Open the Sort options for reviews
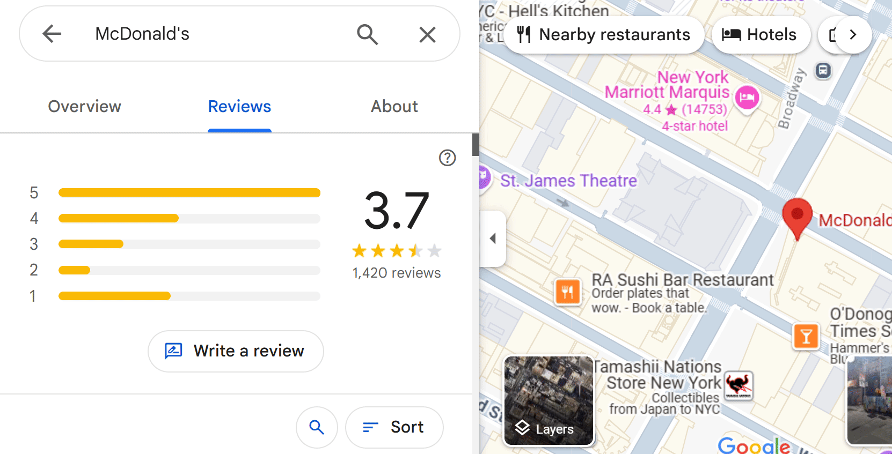This screenshot has height=454, width=892. pos(394,427)
